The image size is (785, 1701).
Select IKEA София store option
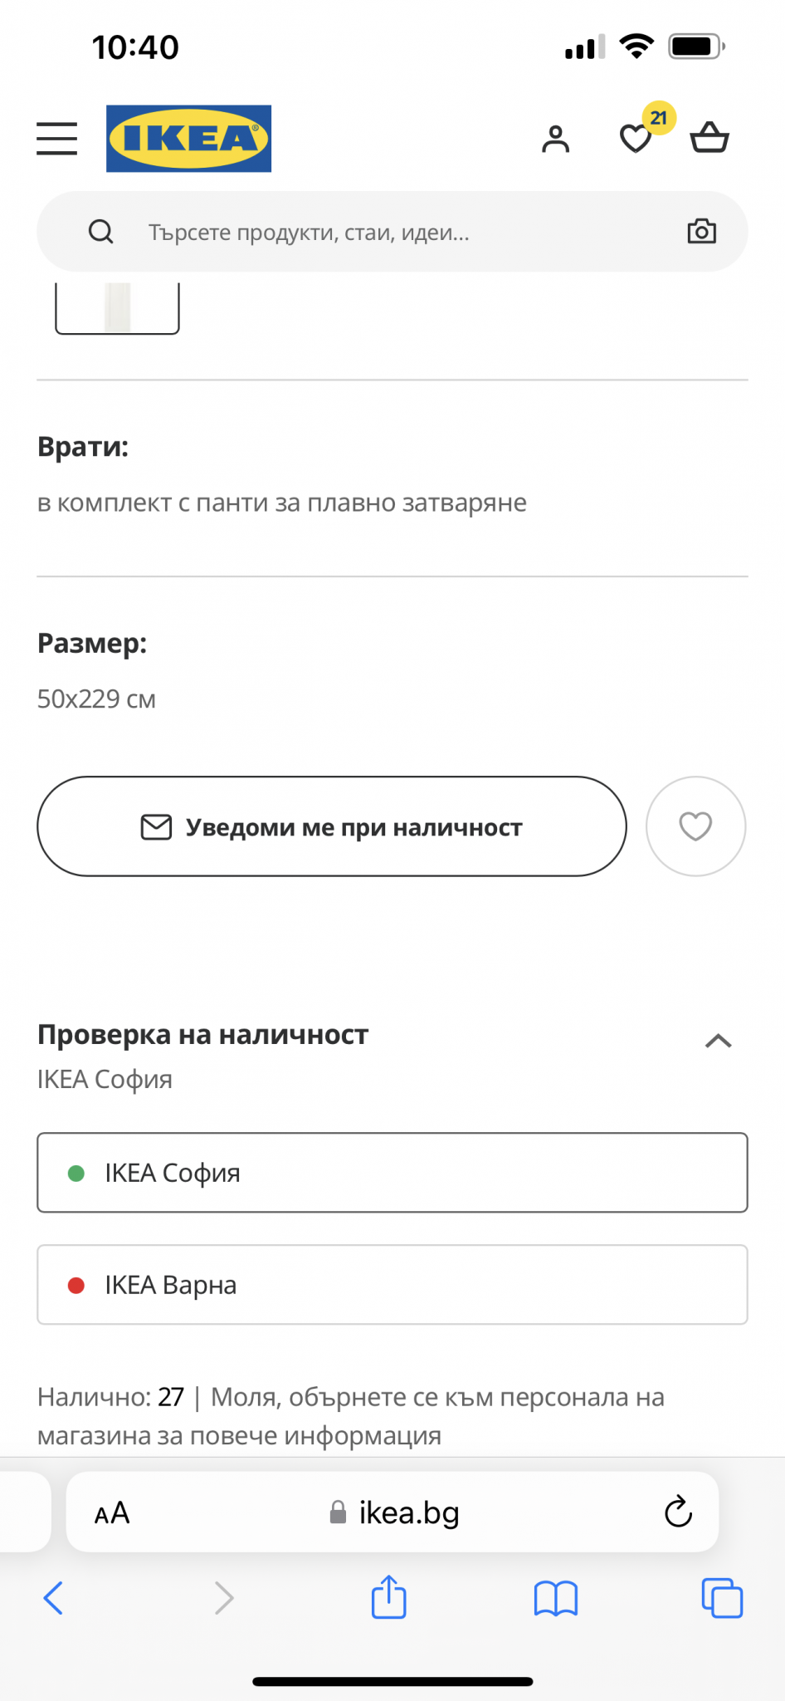coord(392,1173)
